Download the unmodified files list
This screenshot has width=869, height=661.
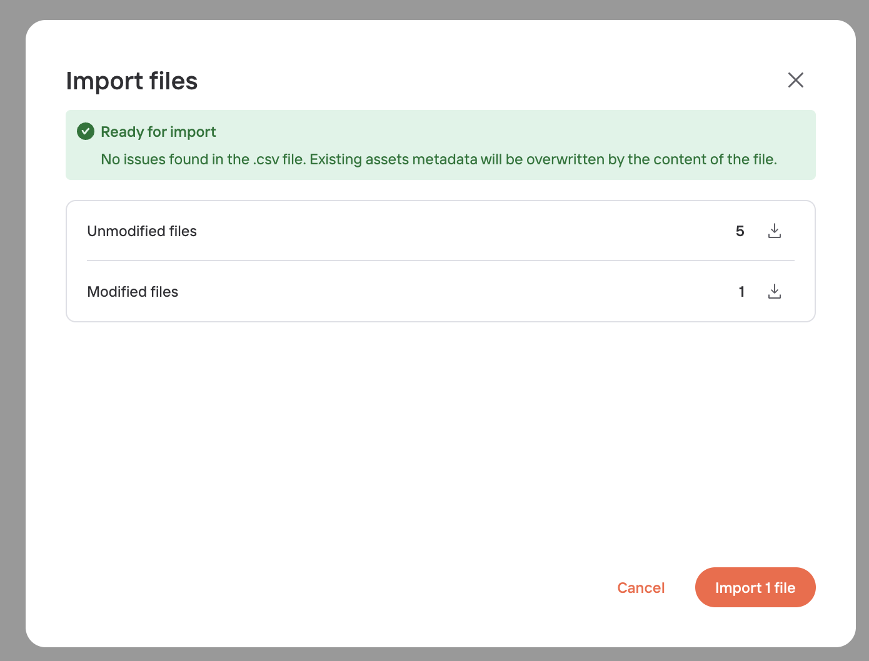774,231
